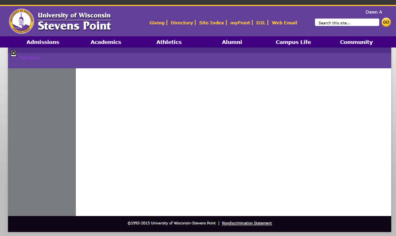Select the Alumni navigation item
Image resolution: width=396 pixels, height=236 pixels.
click(232, 42)
